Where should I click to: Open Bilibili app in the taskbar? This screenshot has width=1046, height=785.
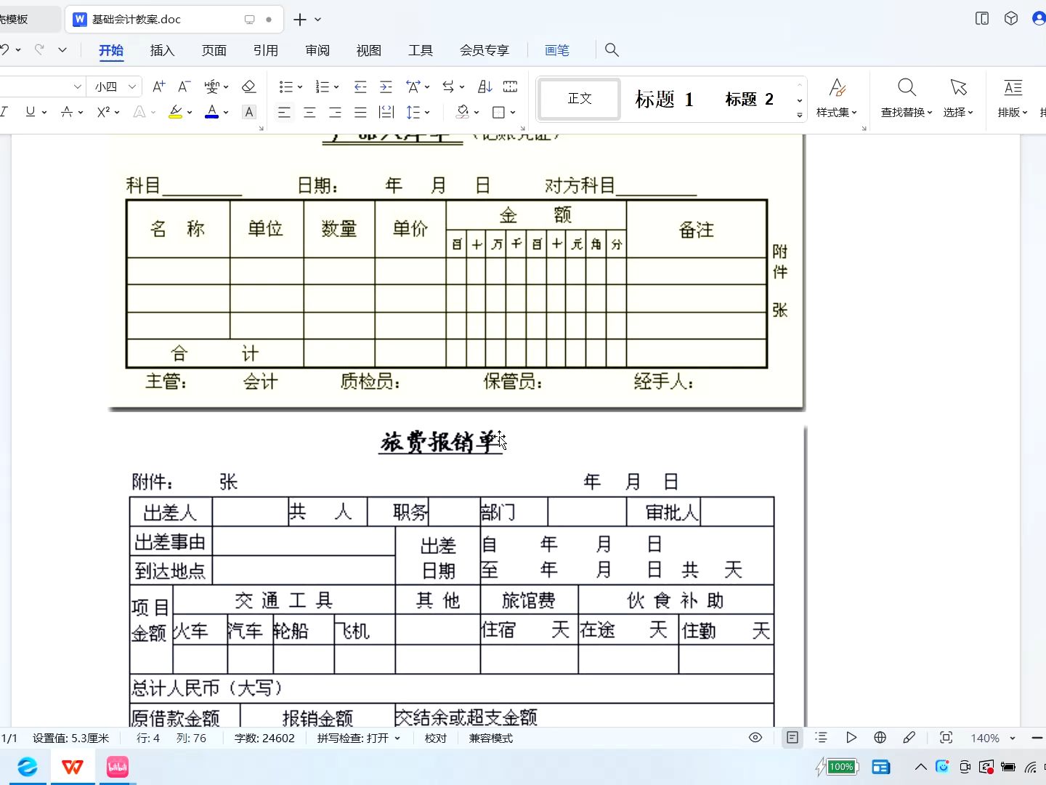tap(117, 767)
